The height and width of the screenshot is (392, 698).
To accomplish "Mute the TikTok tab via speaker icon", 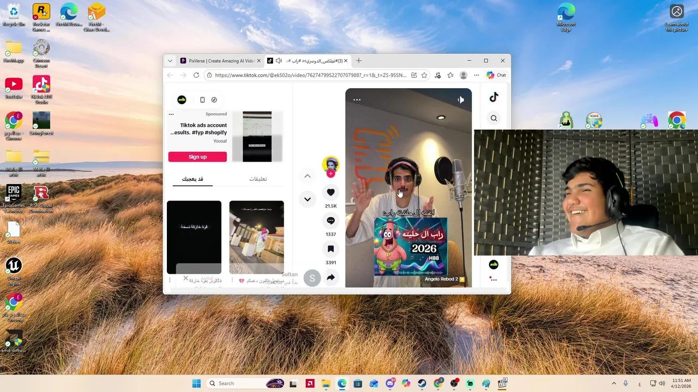I will 279,61.
